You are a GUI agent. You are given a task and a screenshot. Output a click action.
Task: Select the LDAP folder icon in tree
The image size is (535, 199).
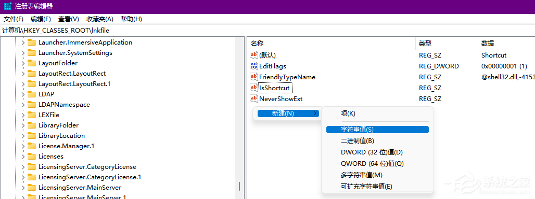tap(32, 94)
